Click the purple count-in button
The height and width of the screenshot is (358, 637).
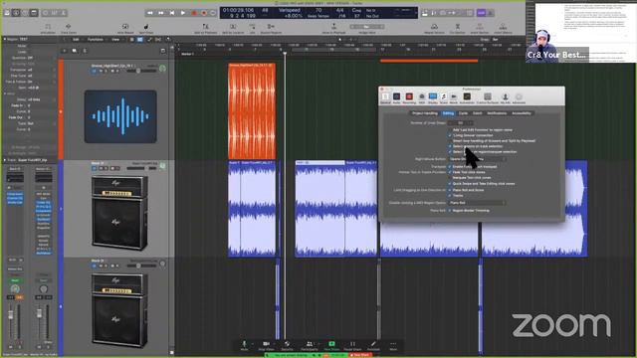(481, 13)
